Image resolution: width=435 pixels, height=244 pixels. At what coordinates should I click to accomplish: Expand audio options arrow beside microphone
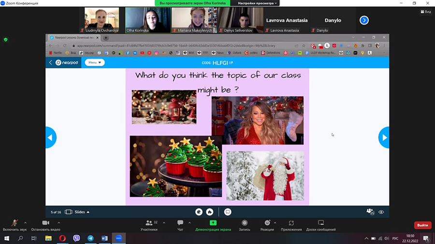point(25,223)
